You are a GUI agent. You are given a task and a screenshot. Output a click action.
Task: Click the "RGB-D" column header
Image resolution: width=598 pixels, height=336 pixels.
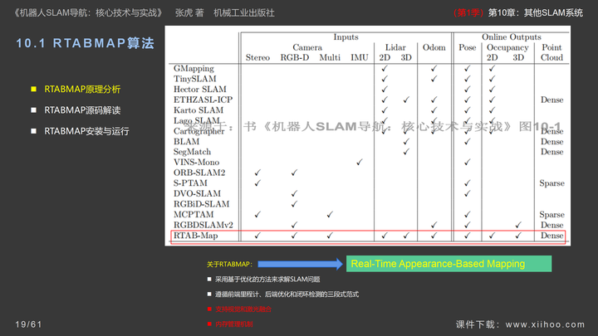(x=295, y=57)
